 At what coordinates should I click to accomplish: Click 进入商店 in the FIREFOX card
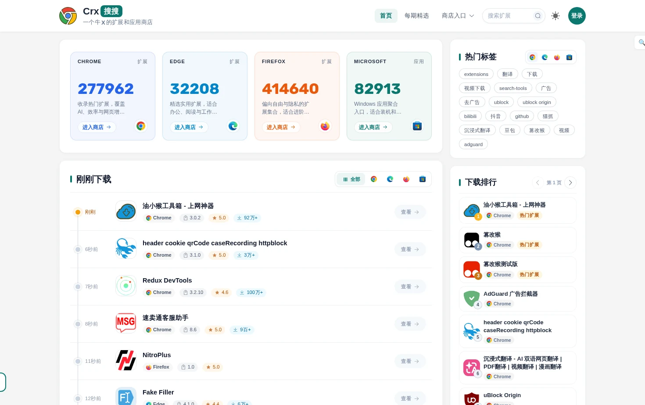coord(281,127)
